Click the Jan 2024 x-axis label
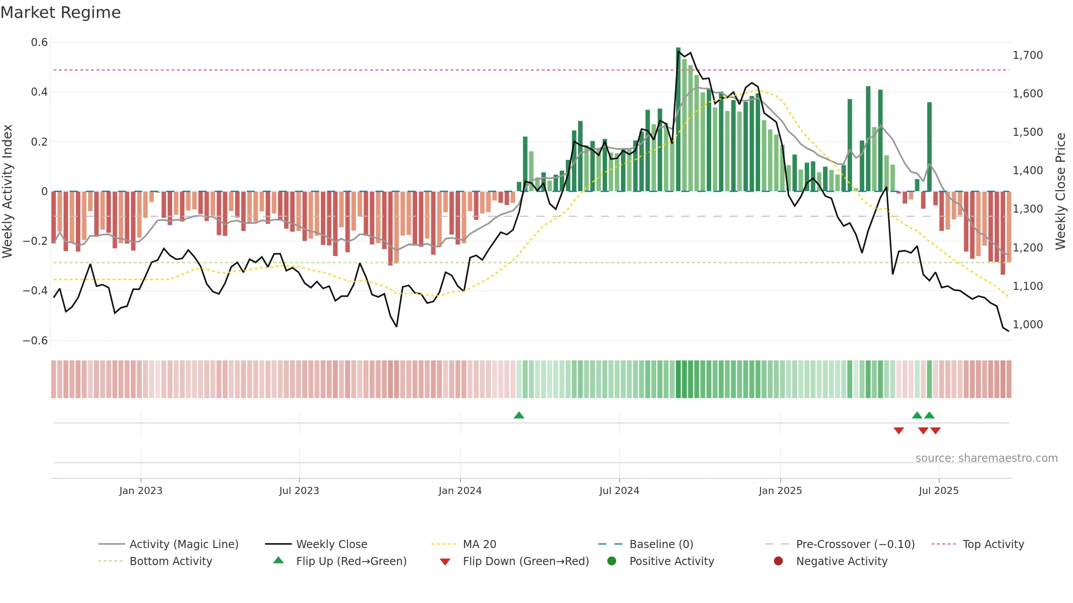Image resolution: width=1073 pixels, height=603 pixels. [x=460, y=491]
